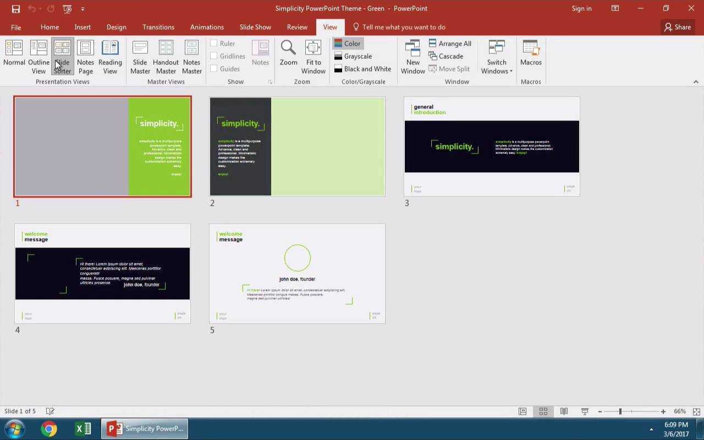Open a New Window
The height and width of the screenshot is (440, 704).
413,57
